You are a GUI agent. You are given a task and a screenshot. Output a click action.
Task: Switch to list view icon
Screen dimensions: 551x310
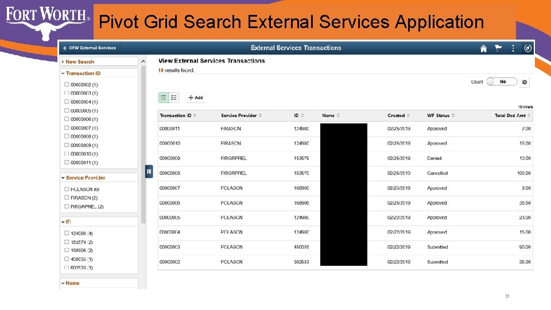174,98
